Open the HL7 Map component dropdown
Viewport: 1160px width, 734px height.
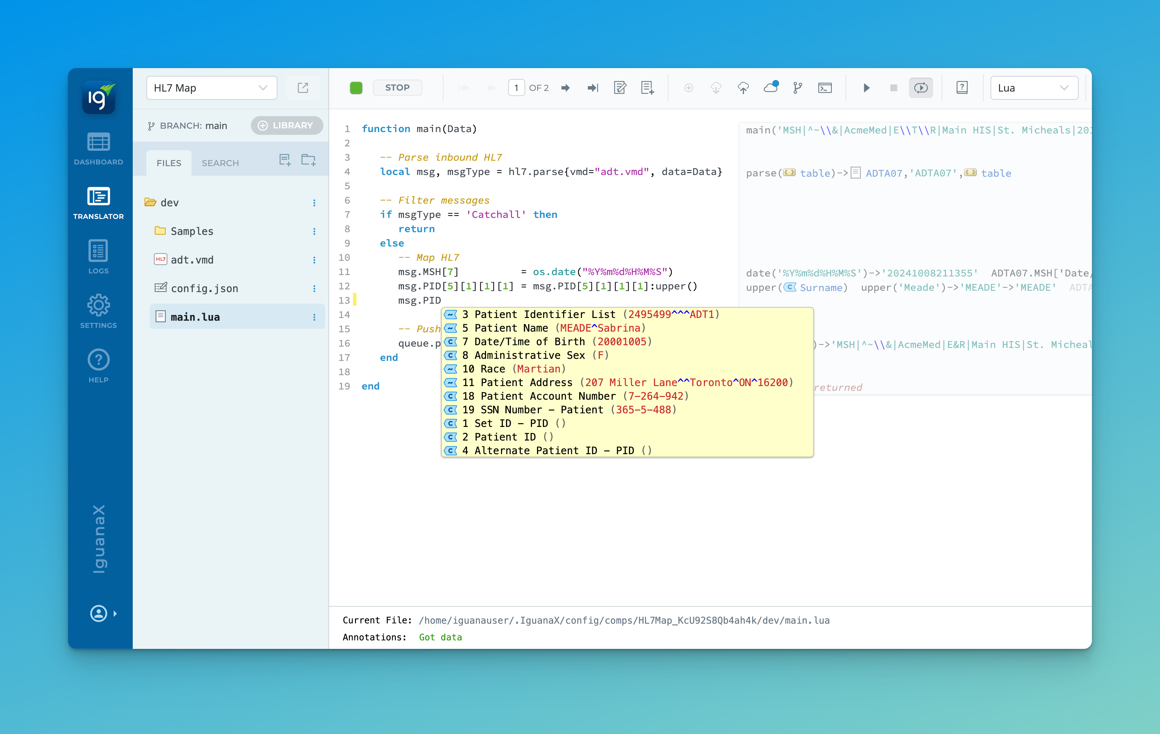(211, 88)
